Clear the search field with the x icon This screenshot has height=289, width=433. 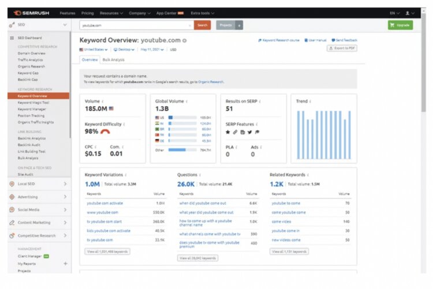(190, 25)
